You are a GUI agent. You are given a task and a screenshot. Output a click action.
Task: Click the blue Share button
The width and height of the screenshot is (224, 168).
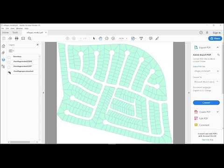pos(215,38)
